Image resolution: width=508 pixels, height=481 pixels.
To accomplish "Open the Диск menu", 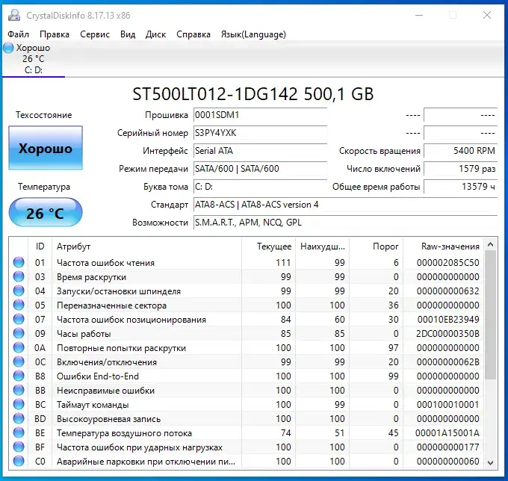I will [155, 34].
